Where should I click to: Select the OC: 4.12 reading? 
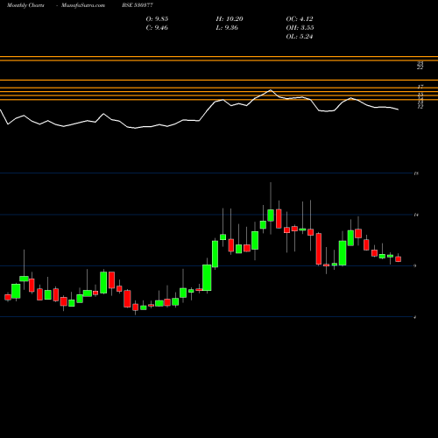(300, 19)
